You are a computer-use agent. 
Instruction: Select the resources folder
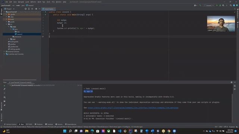17,36
